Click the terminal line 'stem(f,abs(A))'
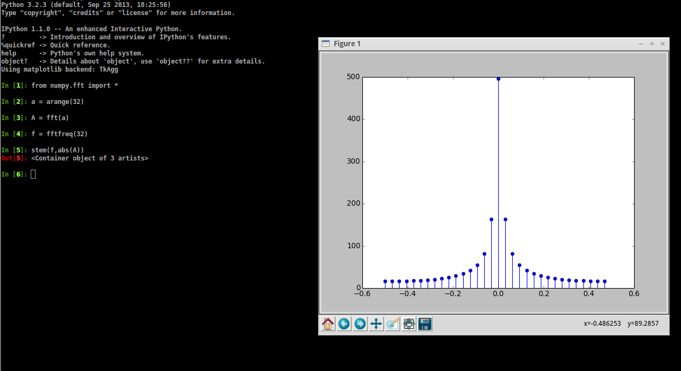The image size is (681, 371). 58,150
